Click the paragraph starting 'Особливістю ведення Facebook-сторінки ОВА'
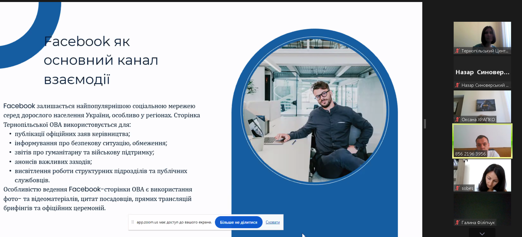 [98, 199]
